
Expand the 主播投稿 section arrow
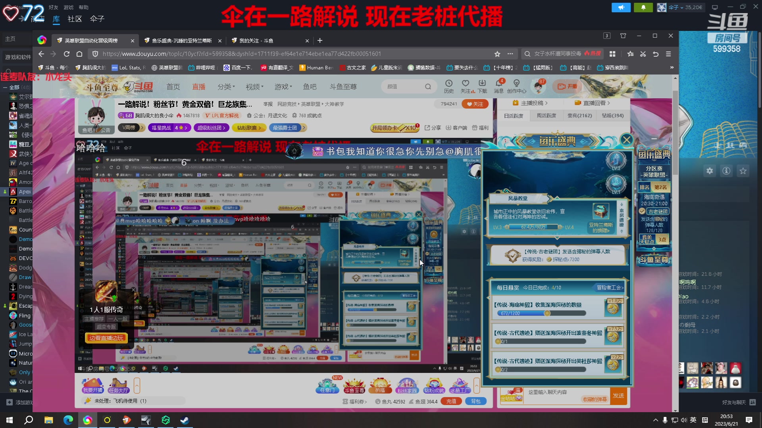tap(546, 103)
